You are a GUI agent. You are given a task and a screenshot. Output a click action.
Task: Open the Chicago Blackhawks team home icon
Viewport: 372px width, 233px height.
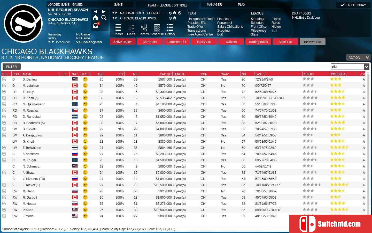[x=175, y=18]
